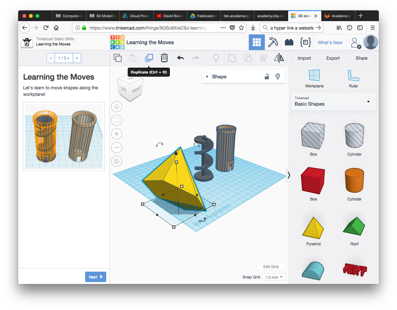Open the lesson step 1/3 dropdown
This screenshot has width=397, height=310.
[x=64, y=58]
